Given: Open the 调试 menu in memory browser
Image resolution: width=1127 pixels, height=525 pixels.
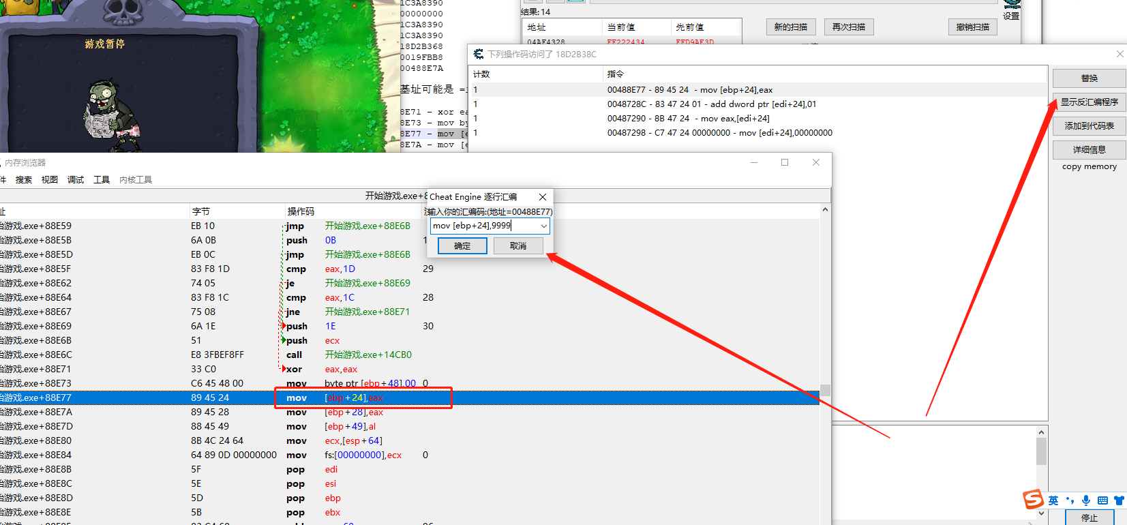Looking at the screenshot, I should tap(76, 180).
